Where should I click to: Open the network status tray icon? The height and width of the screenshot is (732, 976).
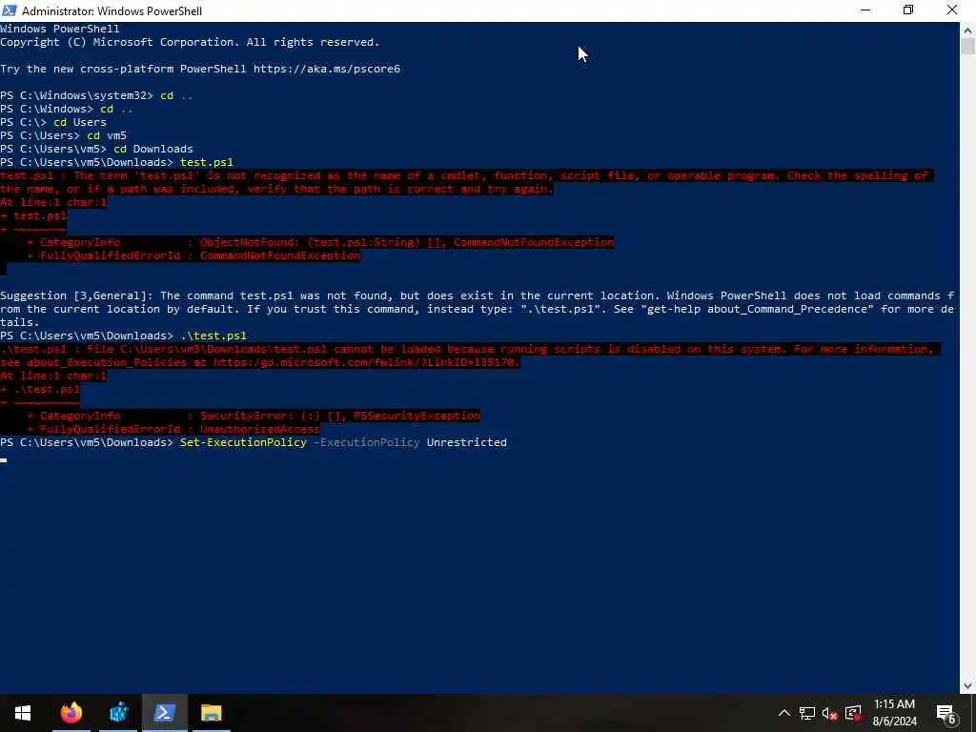[807, 713]
